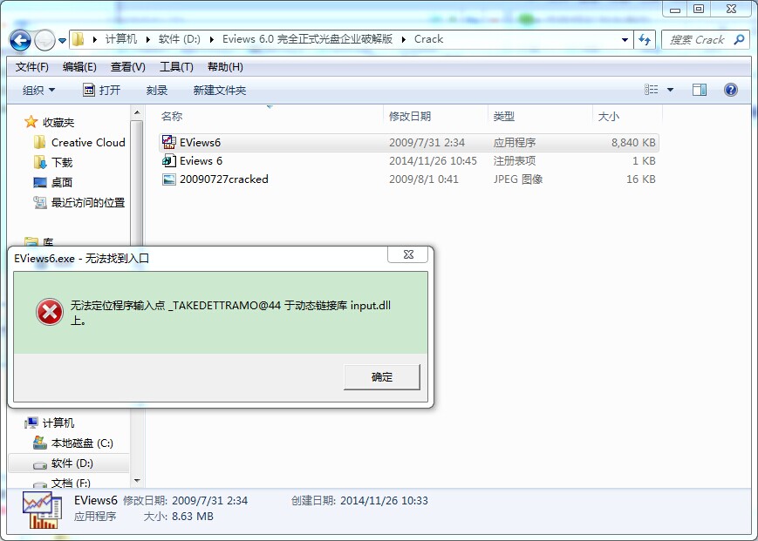
Task: Click the refresh button beside address bar
Action: click(x=645, y=39)
